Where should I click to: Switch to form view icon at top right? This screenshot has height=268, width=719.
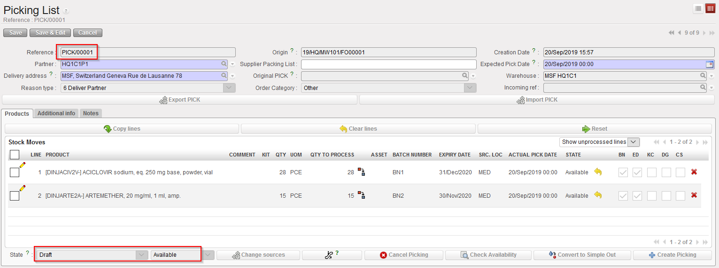(710, 8)
